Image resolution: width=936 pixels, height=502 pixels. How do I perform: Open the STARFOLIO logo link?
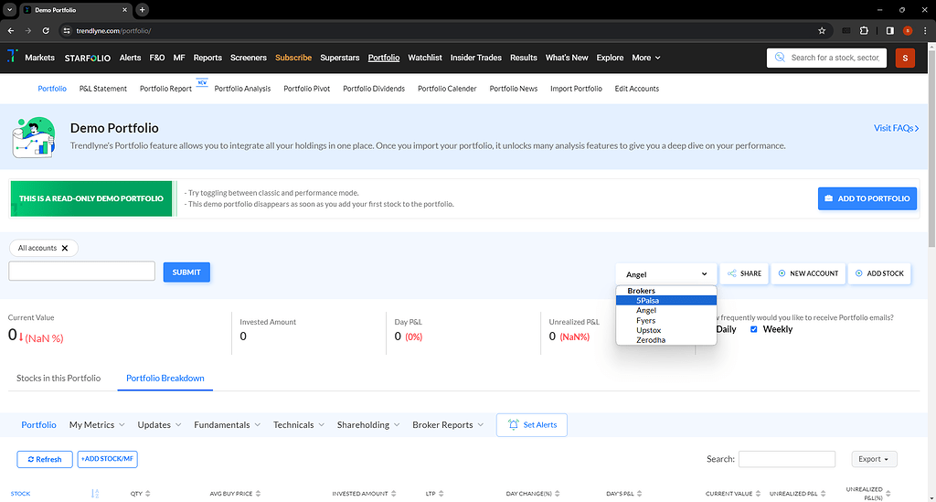coord(88,58)
